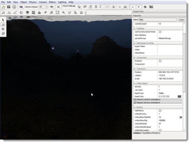Choose the Select arrow tool in viewport
The image size is (191, 144).
point(3,20)
